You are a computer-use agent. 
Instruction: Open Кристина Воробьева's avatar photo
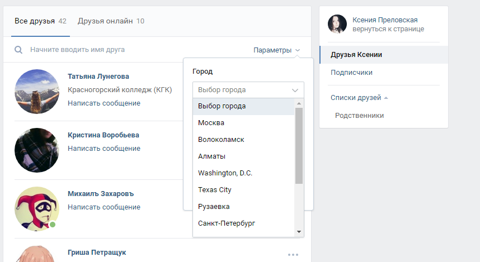37,150
